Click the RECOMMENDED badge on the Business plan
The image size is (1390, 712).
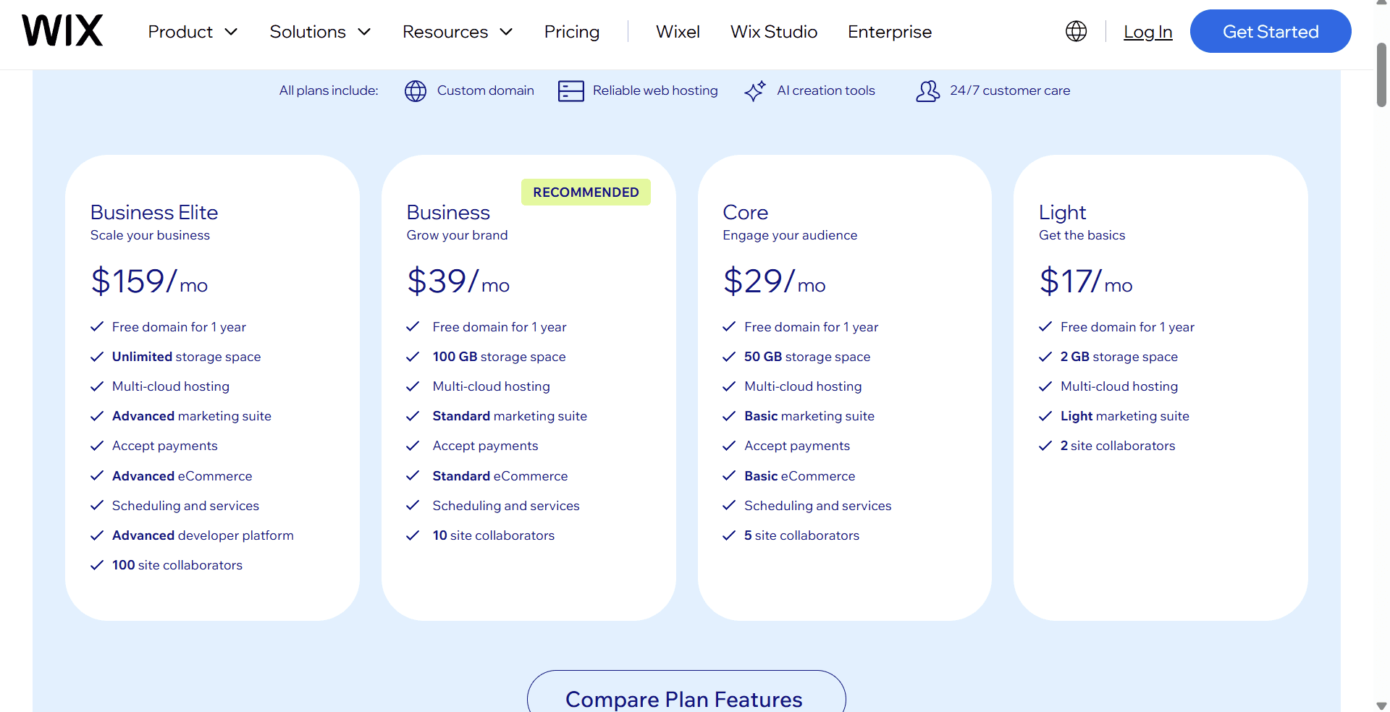(x=586, y=192)
